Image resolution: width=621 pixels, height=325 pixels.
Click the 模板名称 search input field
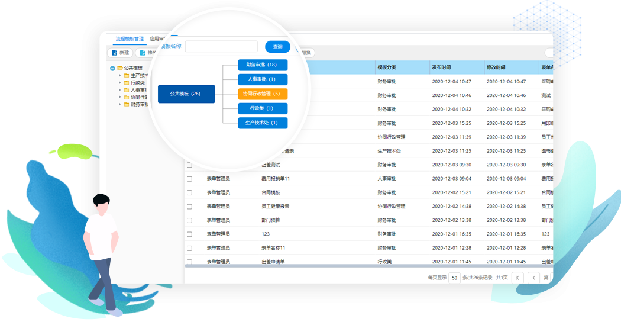[221, 46]
